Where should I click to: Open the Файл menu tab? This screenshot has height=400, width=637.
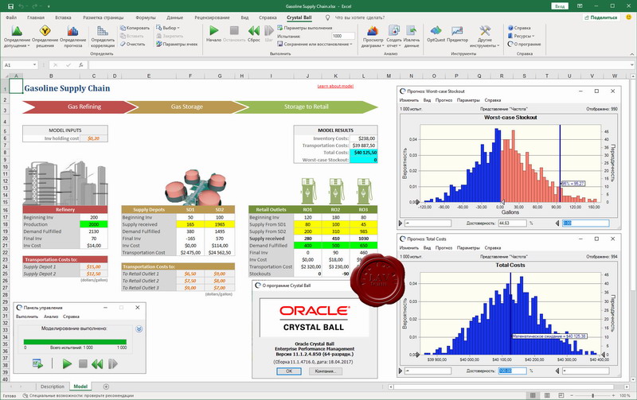11,17
